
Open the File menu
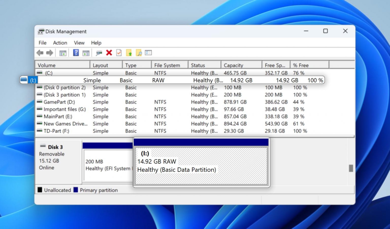coord(42,43)
